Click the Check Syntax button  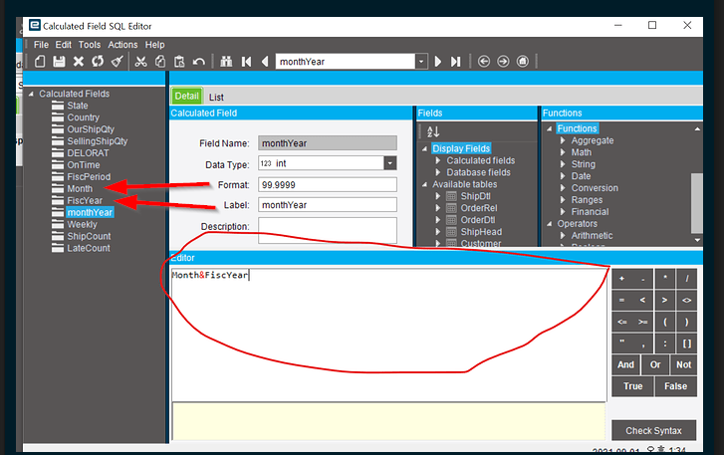[x=653, y=430]
